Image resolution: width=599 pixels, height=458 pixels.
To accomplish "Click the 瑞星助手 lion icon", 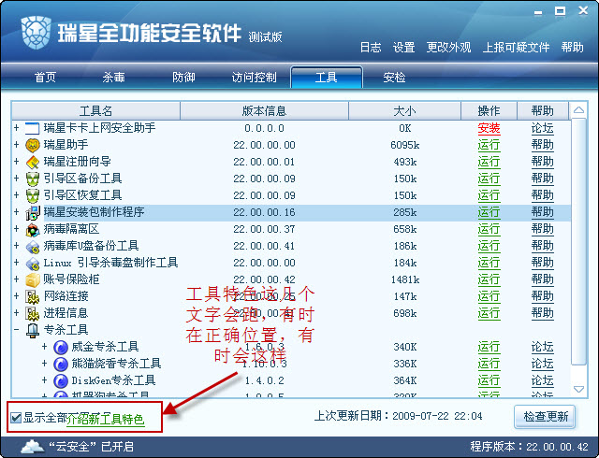I will click(33, 145).
